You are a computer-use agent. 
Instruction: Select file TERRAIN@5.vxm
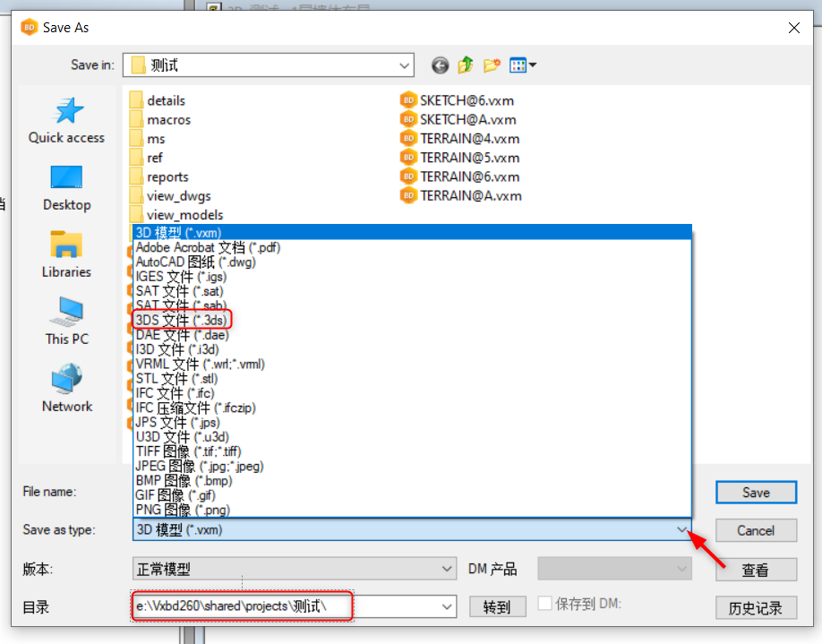[459, 158]
